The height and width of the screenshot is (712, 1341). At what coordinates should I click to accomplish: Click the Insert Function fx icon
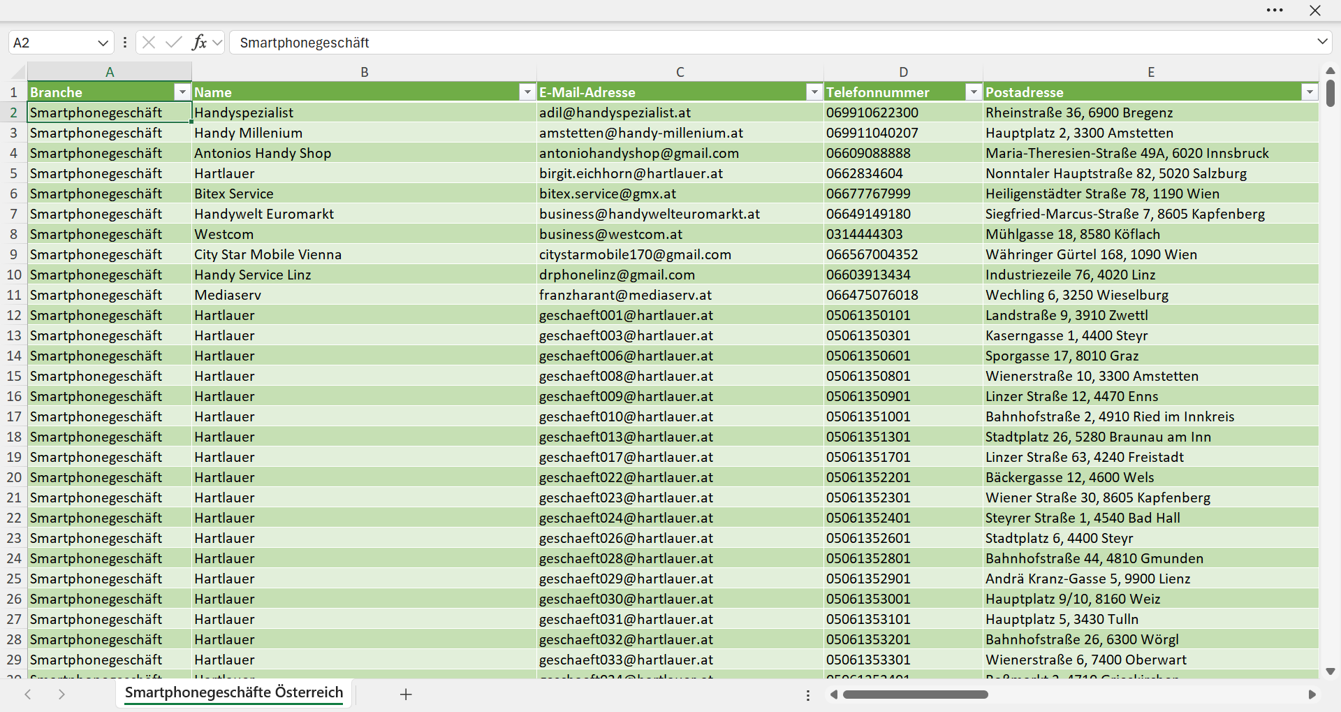point(199,43)
